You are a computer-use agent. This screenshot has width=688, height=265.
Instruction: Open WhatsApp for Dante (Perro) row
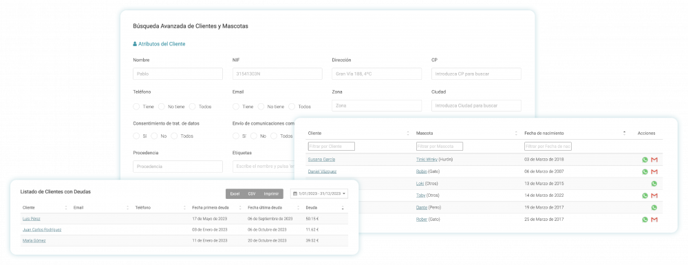coord(654,207)
